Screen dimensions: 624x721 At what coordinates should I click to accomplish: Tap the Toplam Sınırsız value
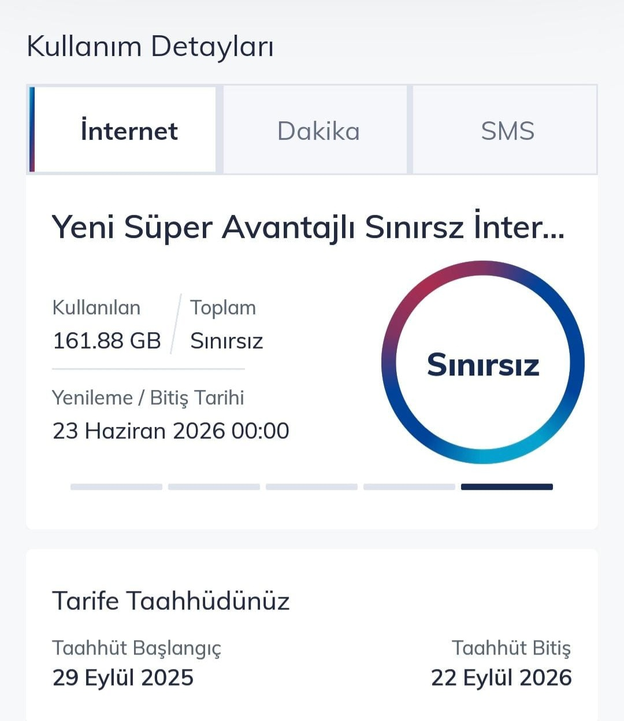226,341
